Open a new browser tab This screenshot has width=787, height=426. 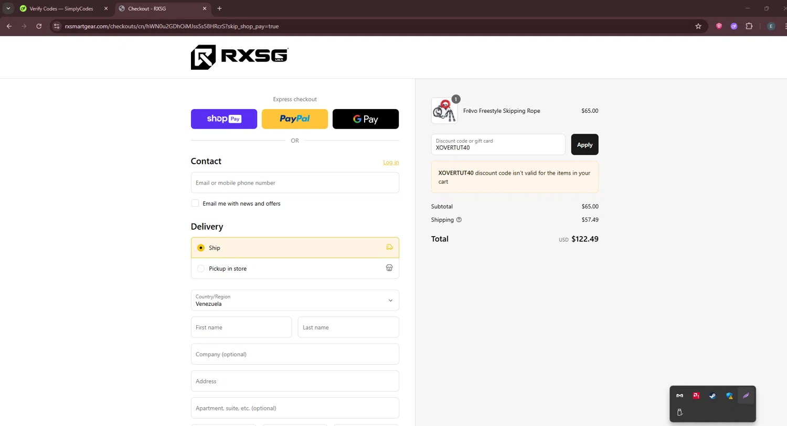point(219,8)
